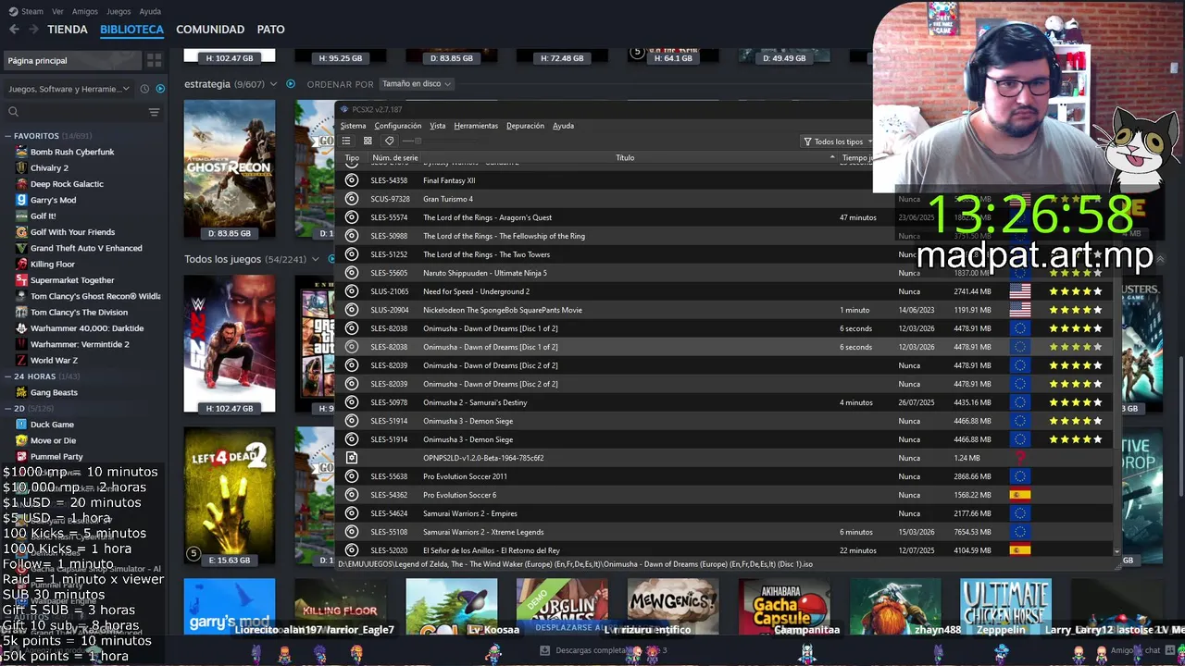1185x666 pixels.
Task: Select 'Golf With Your Friends' in sidebar
Action: [72, 232]
